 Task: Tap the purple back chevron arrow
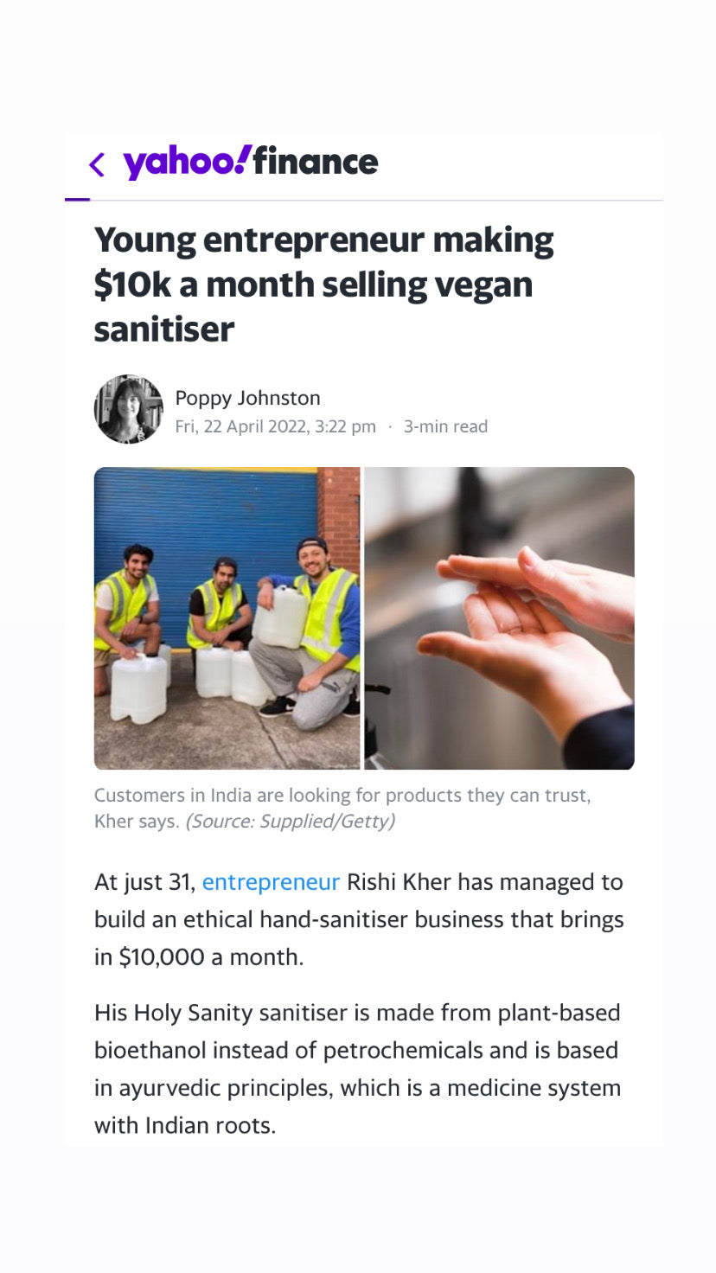(97, 164)
